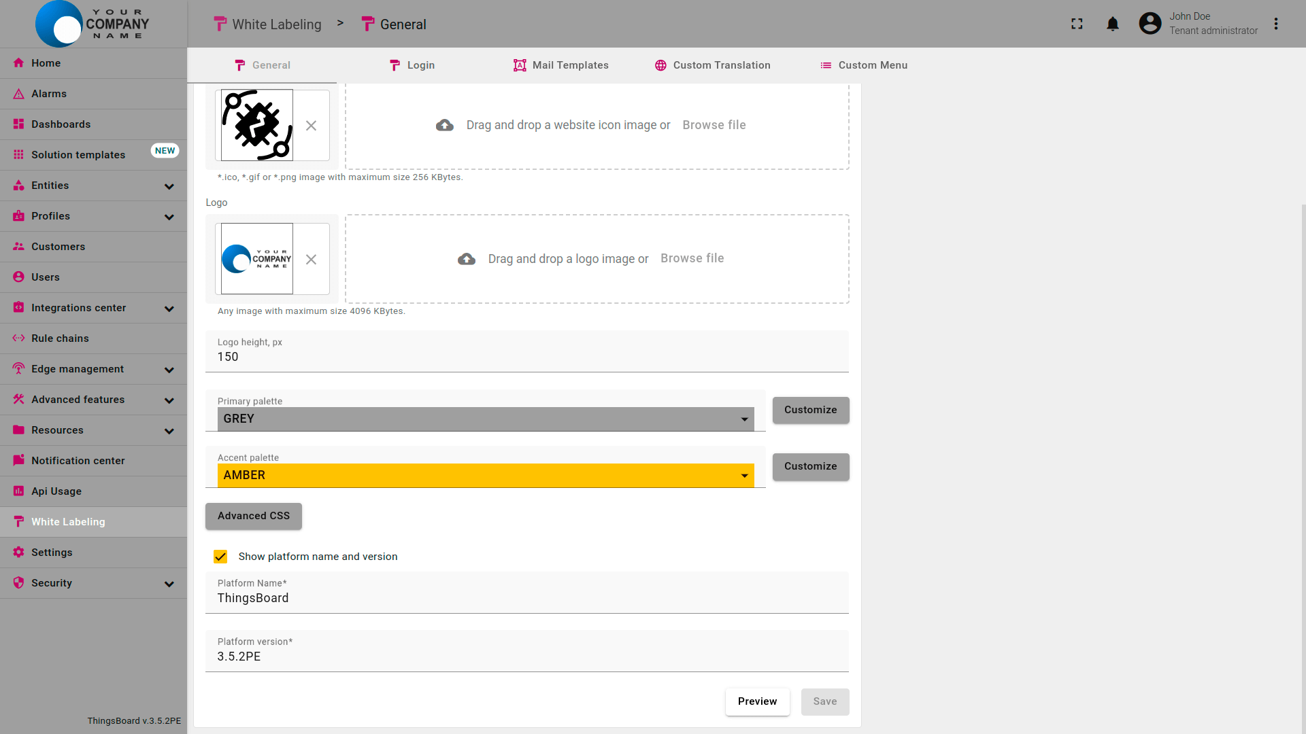Expand the Entities sidebar section

[x=169, y=186]
